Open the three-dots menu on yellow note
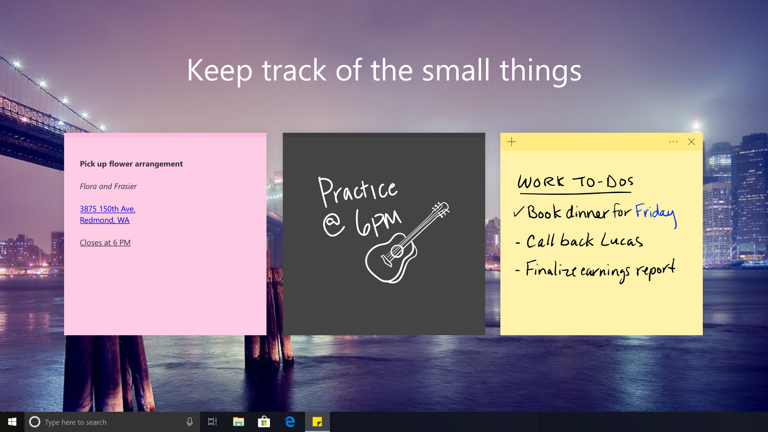 (673, 142)
